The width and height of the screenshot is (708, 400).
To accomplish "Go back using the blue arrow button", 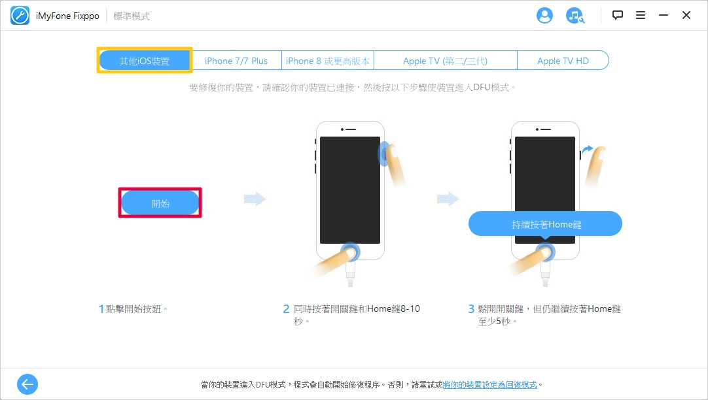I will pos(27,384).
